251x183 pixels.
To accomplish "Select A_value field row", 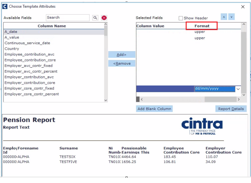I will 54,38.
